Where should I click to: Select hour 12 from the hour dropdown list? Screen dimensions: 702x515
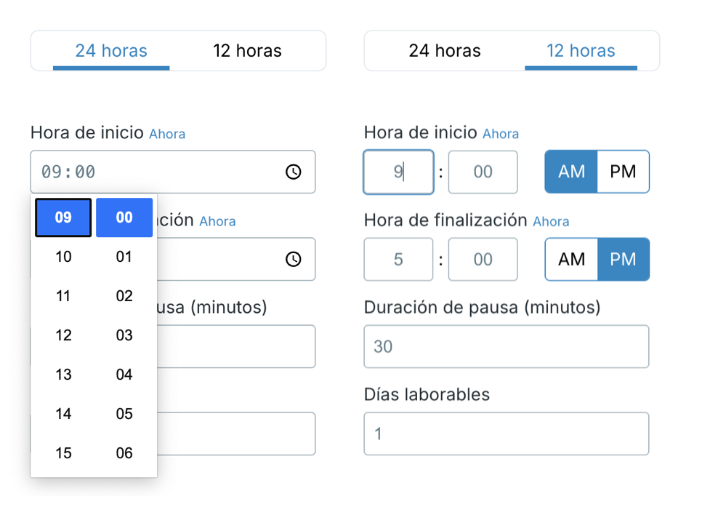click(x=62, y=335)
